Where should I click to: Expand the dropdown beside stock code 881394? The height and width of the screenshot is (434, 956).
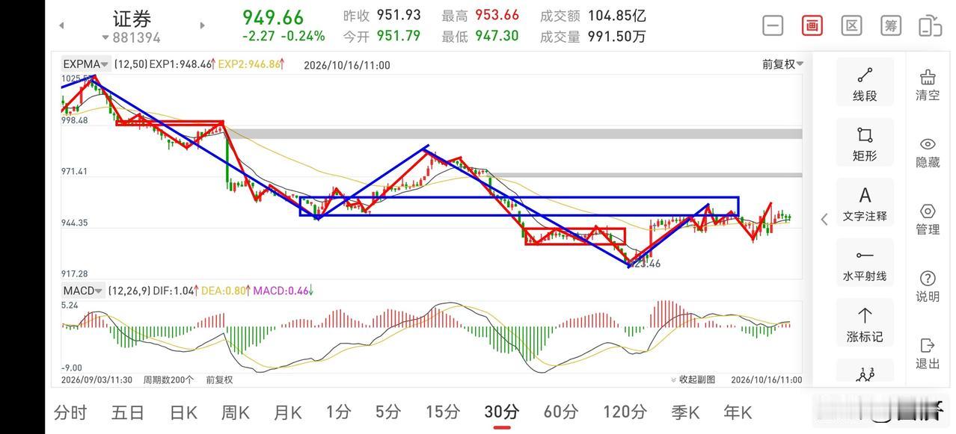click(105, 38)
